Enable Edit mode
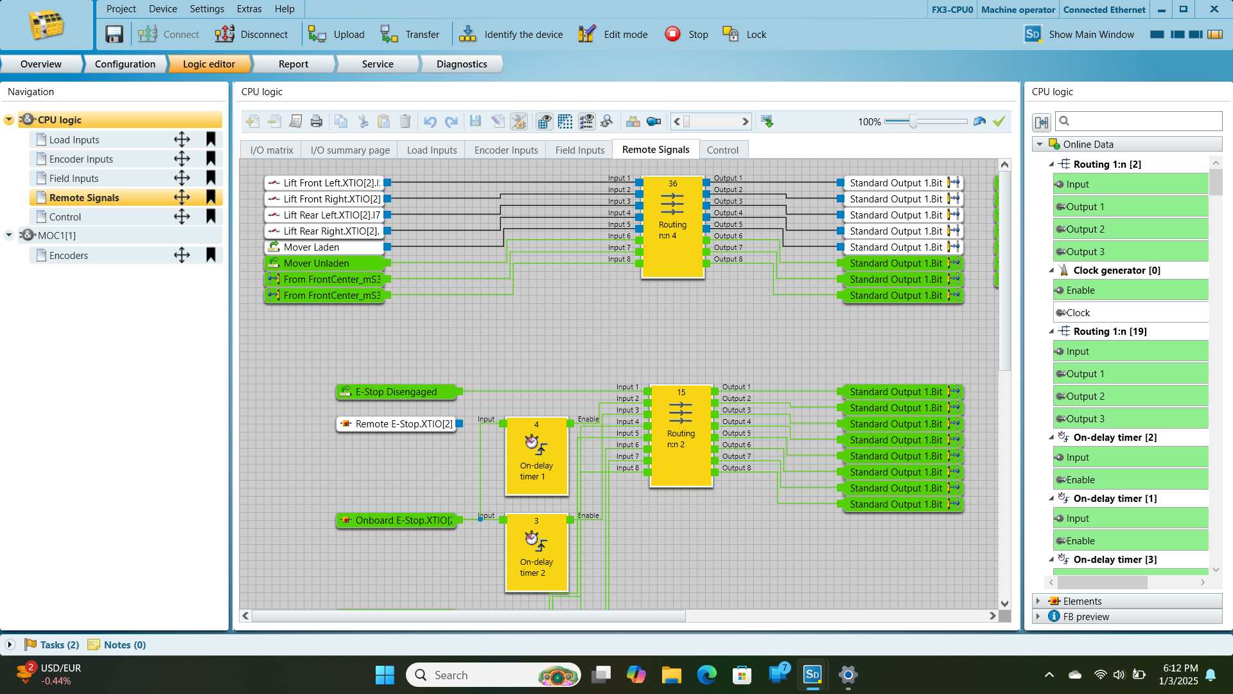1233x694 pixels. pos(613,34)
